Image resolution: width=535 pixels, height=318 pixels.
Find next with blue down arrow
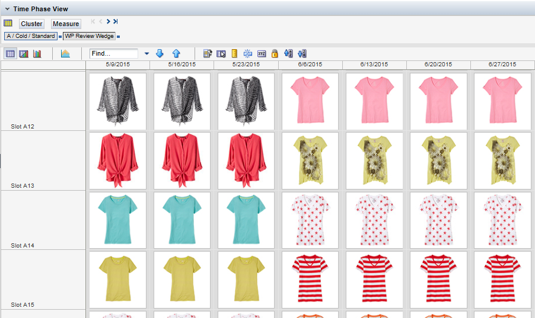click(160, 53)
